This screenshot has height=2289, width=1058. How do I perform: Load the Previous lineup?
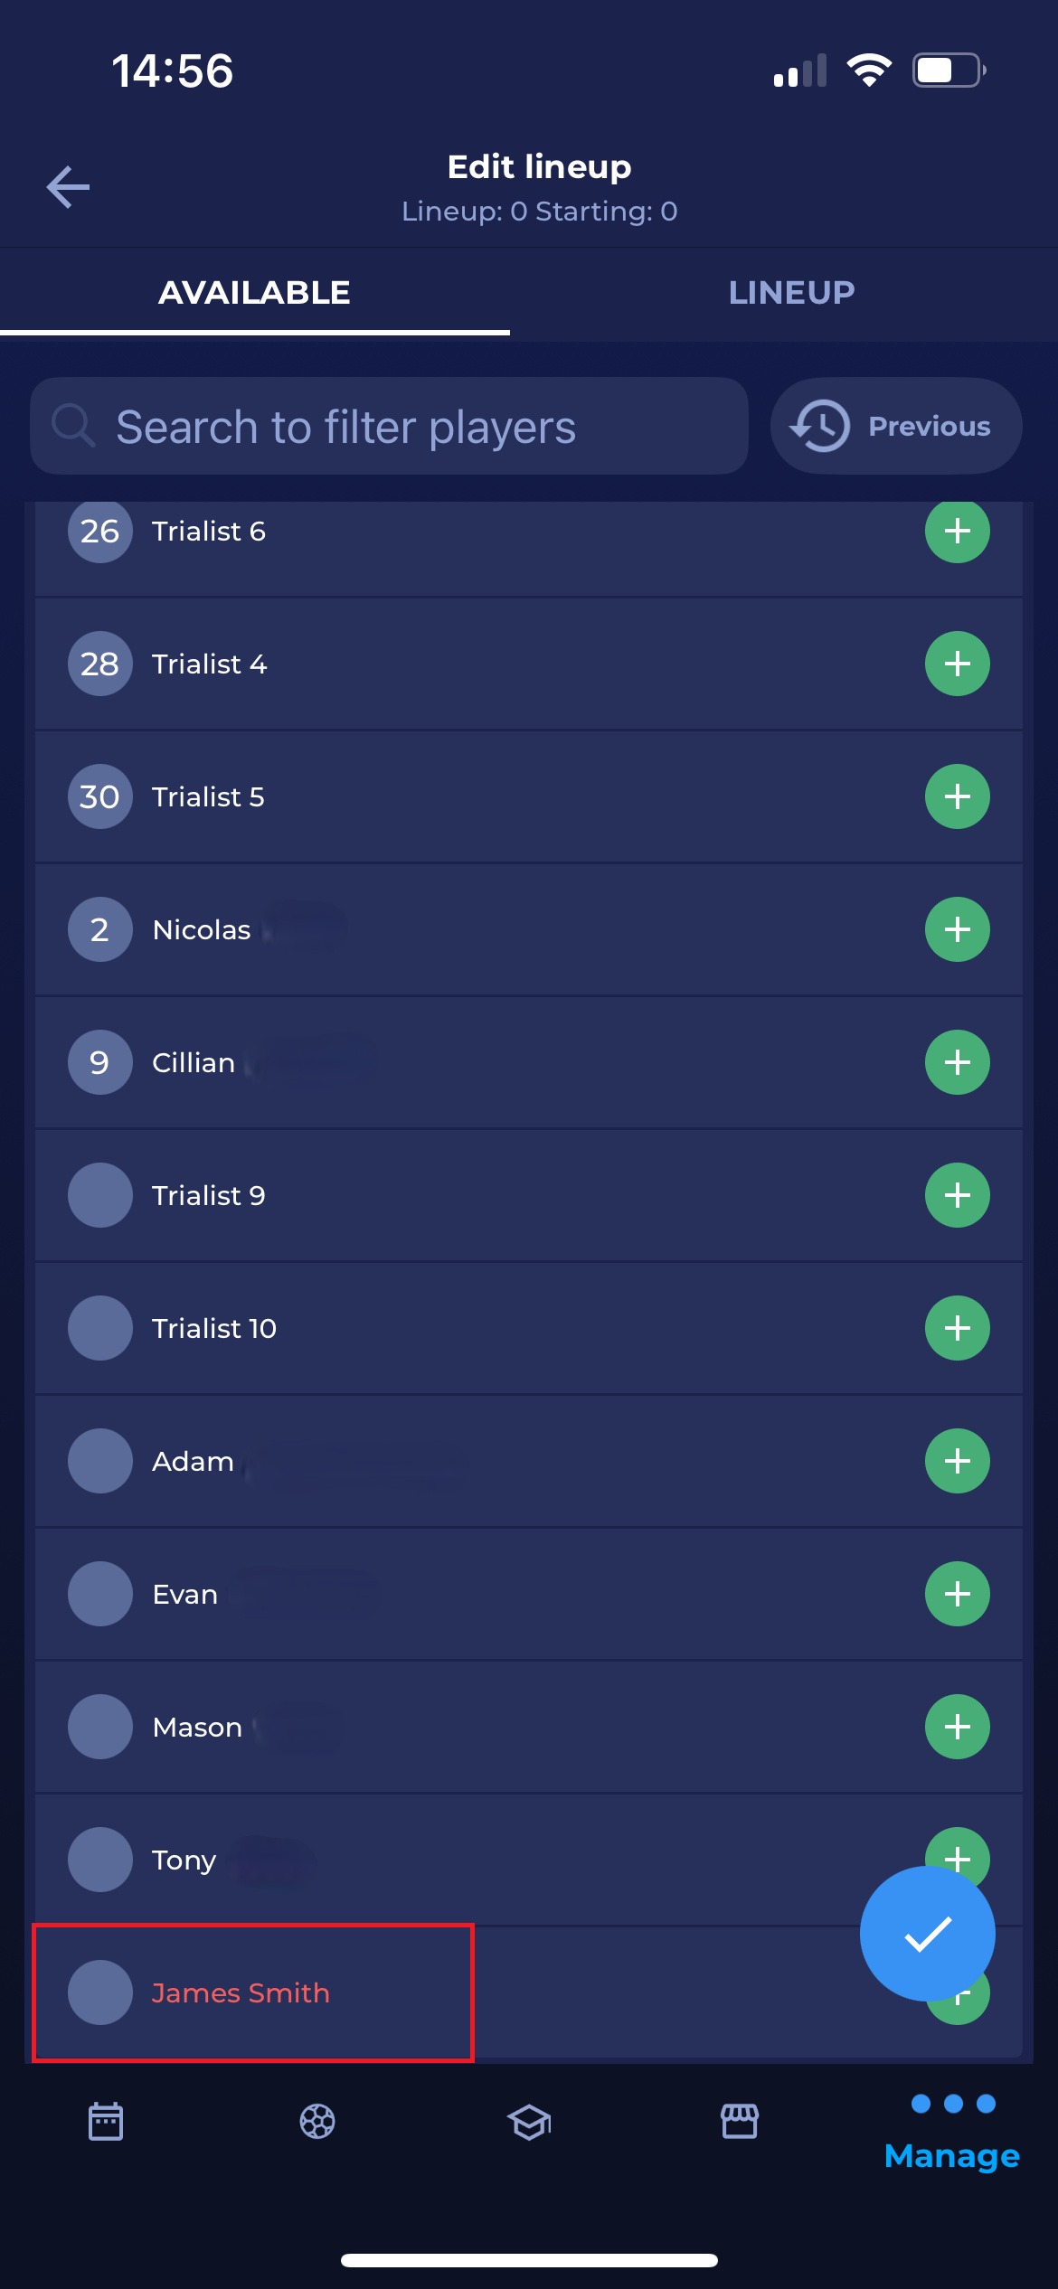click(x=895, y=427)
